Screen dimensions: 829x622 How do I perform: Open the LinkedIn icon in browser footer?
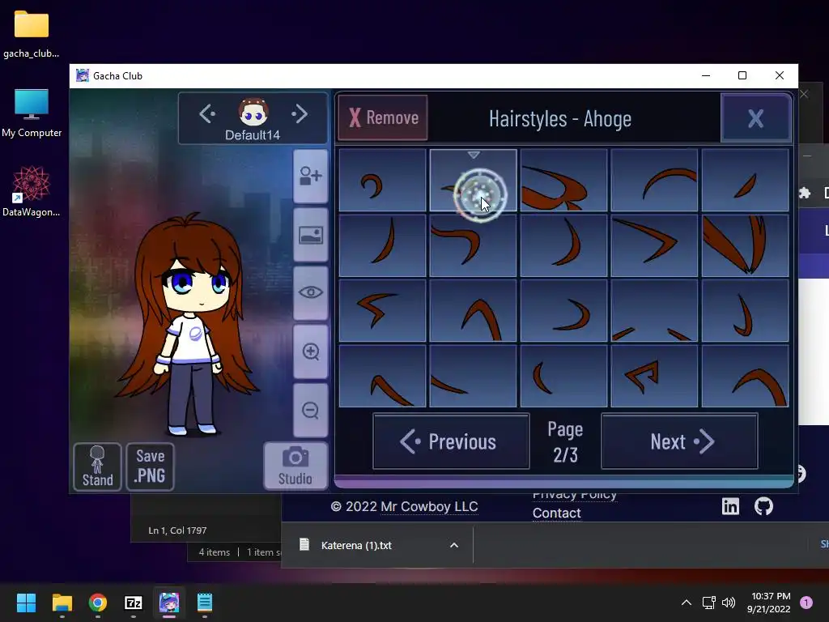[730, 506]
